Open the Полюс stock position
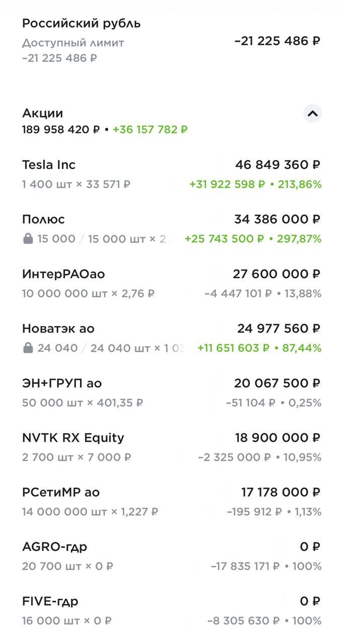344x644 pixels. click(43, 220)
